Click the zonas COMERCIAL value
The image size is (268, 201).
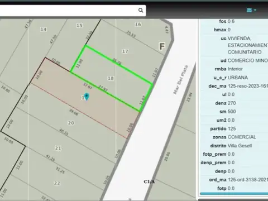242,137
